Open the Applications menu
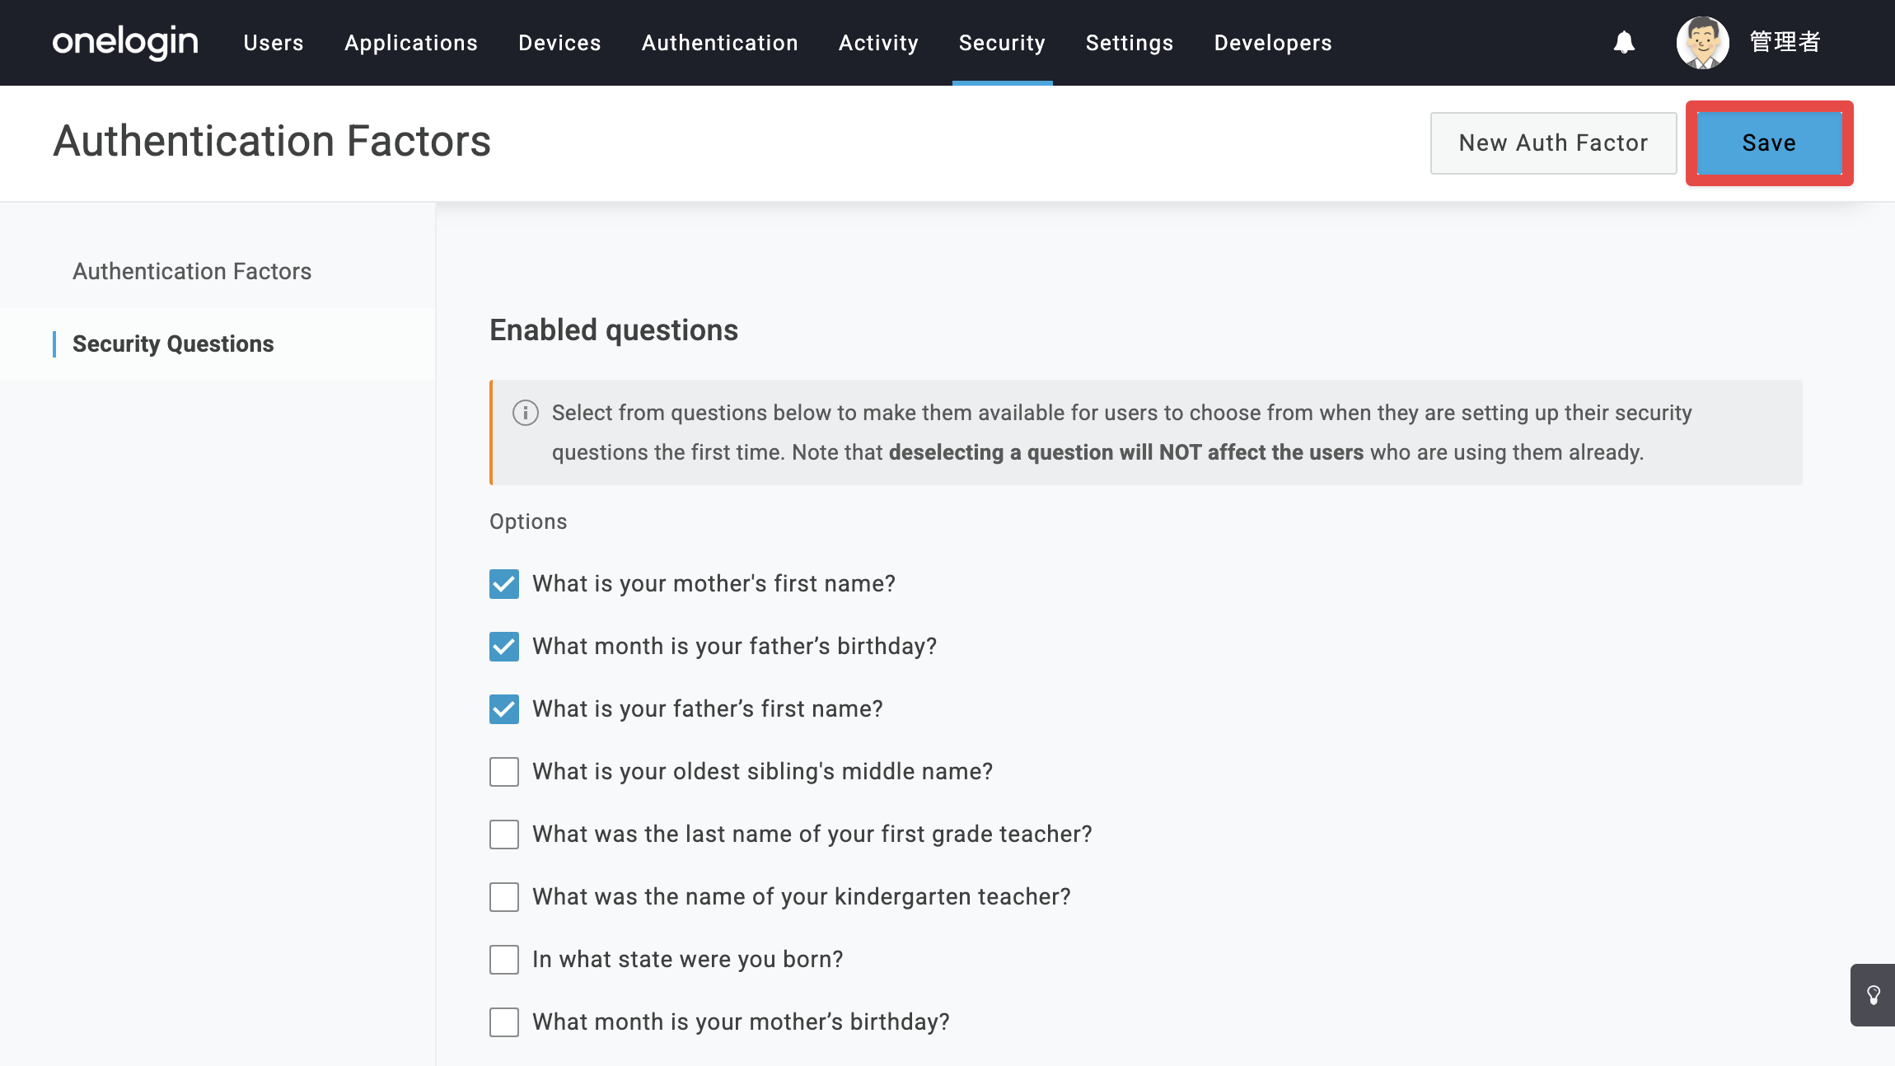Image resolution: width=1895 pixels, height=1066 pixels. coord(411,43)
